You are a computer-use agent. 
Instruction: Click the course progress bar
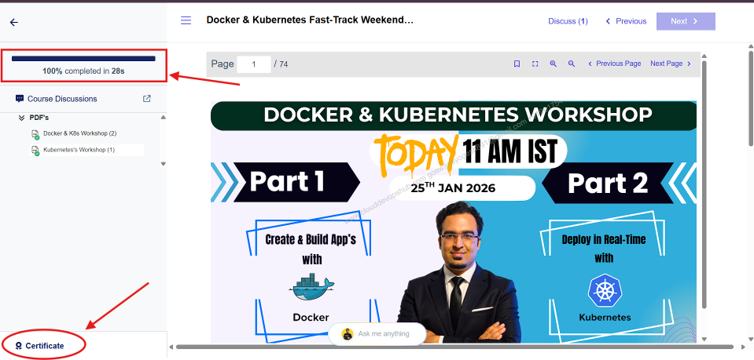[x=83, y=59]
